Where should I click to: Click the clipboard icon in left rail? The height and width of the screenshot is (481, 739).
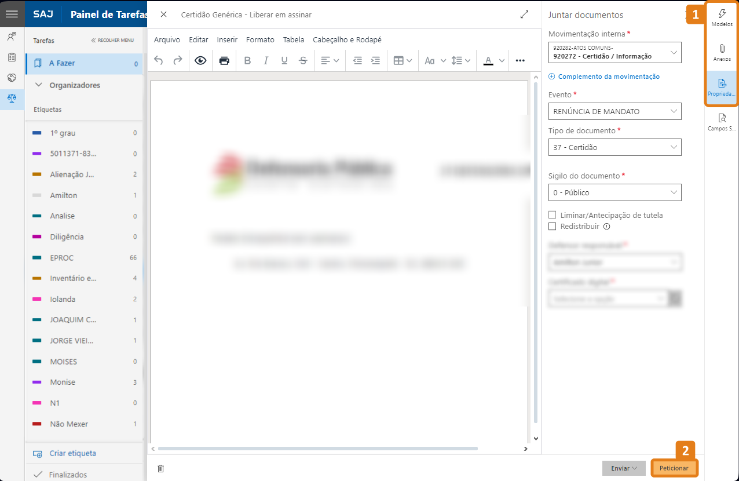pos(12,57)
